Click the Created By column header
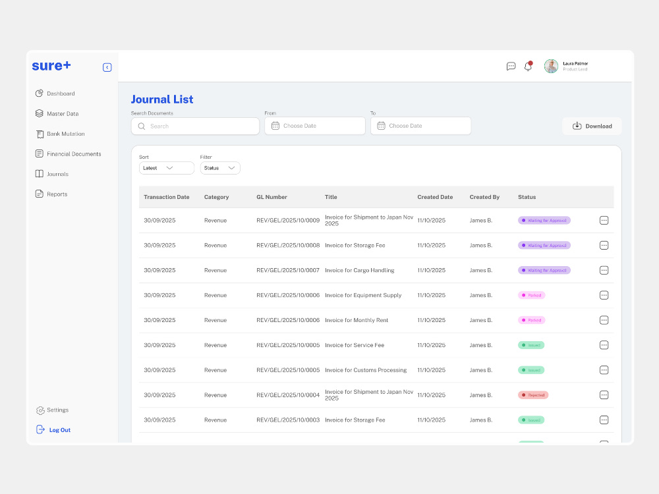This screenshot has width=659, height=494. [x=484, y=197]
